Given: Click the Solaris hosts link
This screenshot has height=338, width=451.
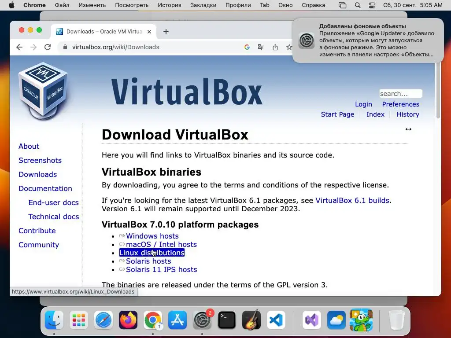Looking at the screenshot, I should point(148,261).
